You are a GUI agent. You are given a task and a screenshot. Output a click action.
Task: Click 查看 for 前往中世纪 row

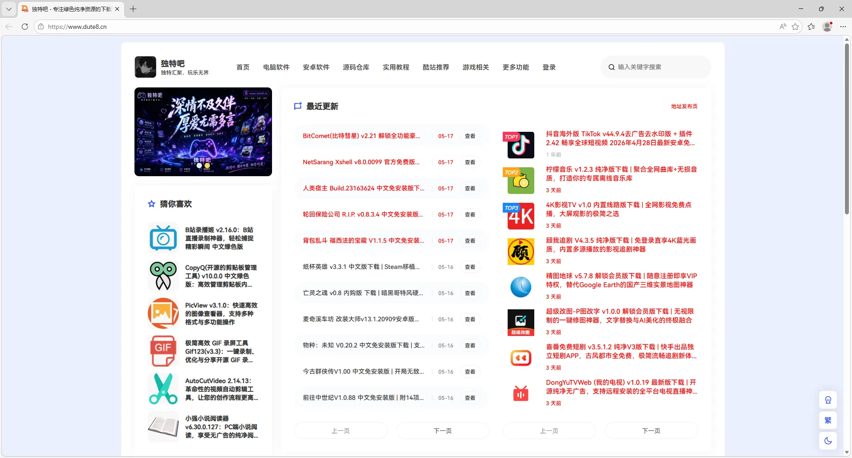[470, 398]
